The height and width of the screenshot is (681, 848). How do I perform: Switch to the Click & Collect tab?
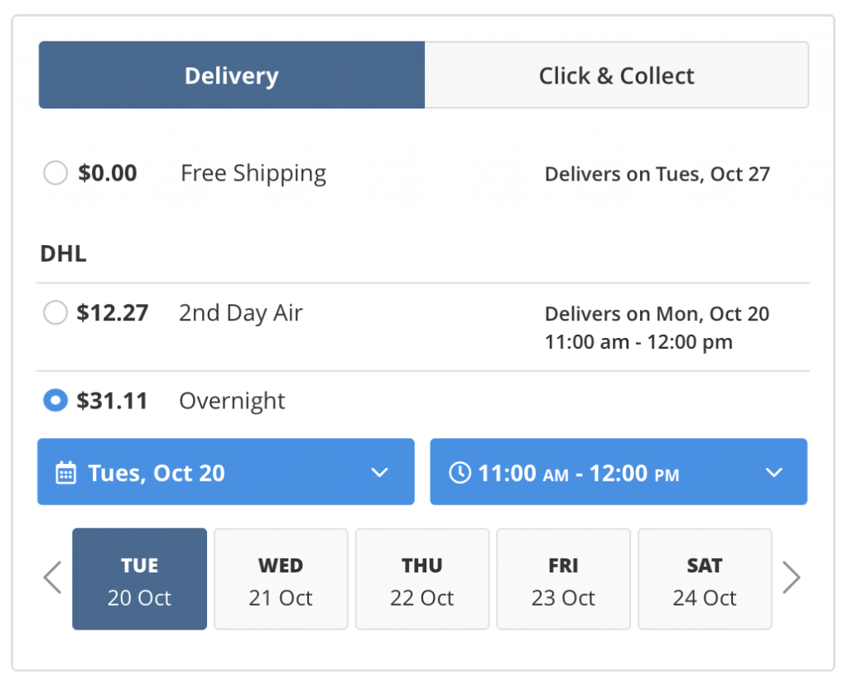616,75
